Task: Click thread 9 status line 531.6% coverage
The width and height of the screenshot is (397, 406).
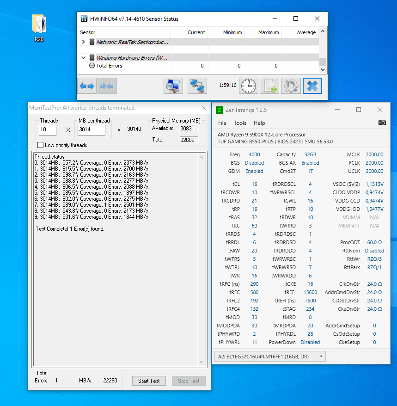Action: click(91, 217)
